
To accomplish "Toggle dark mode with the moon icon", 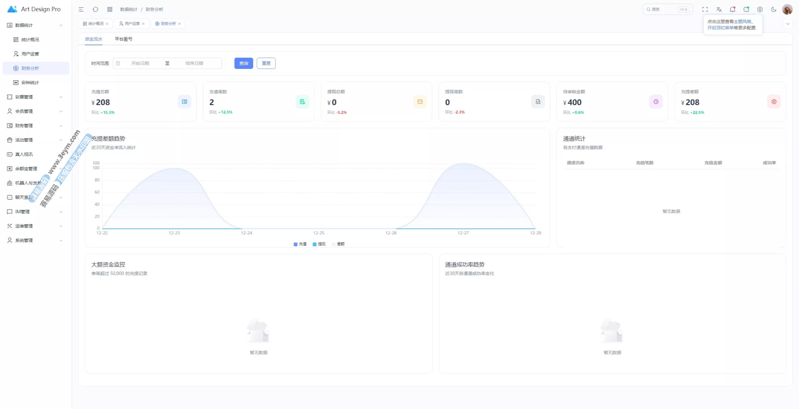I will pos(774,9).
